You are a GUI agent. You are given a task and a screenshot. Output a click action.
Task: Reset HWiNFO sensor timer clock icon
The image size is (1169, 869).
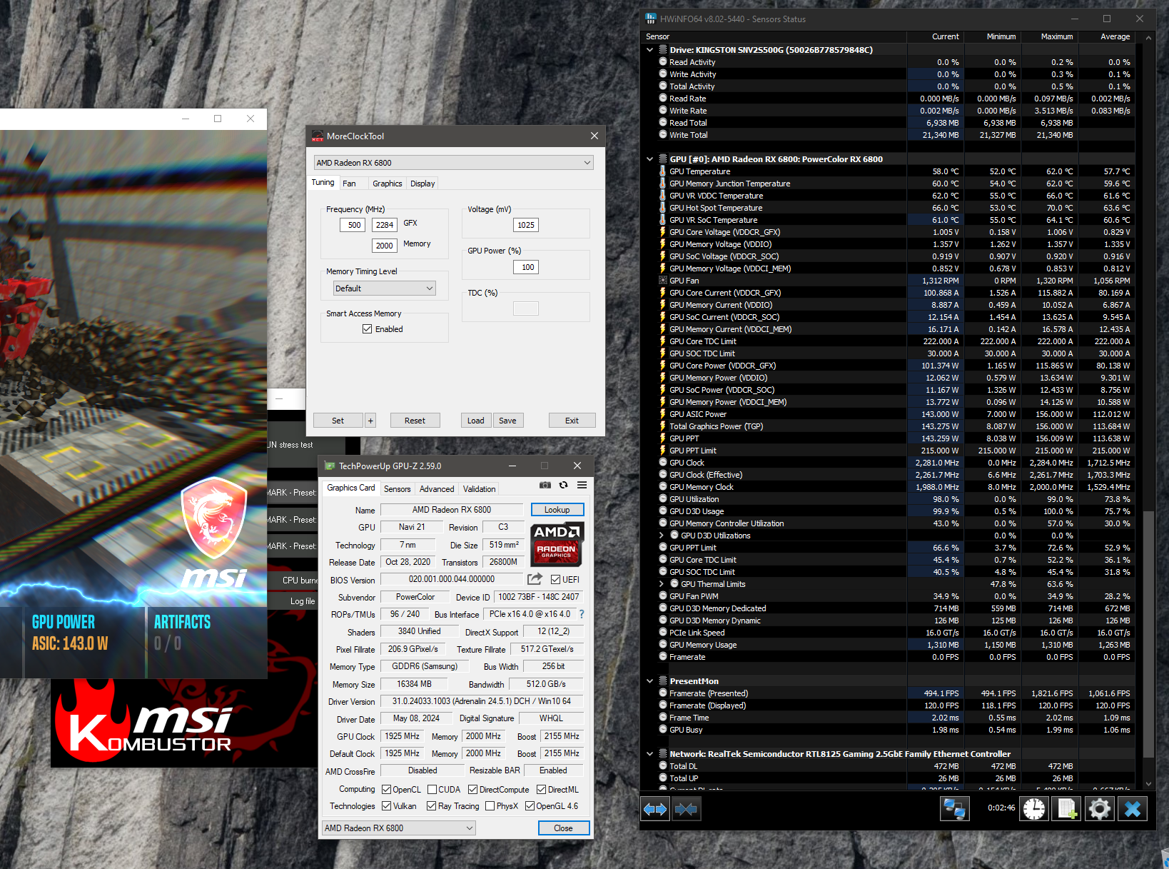point(1034,809)
